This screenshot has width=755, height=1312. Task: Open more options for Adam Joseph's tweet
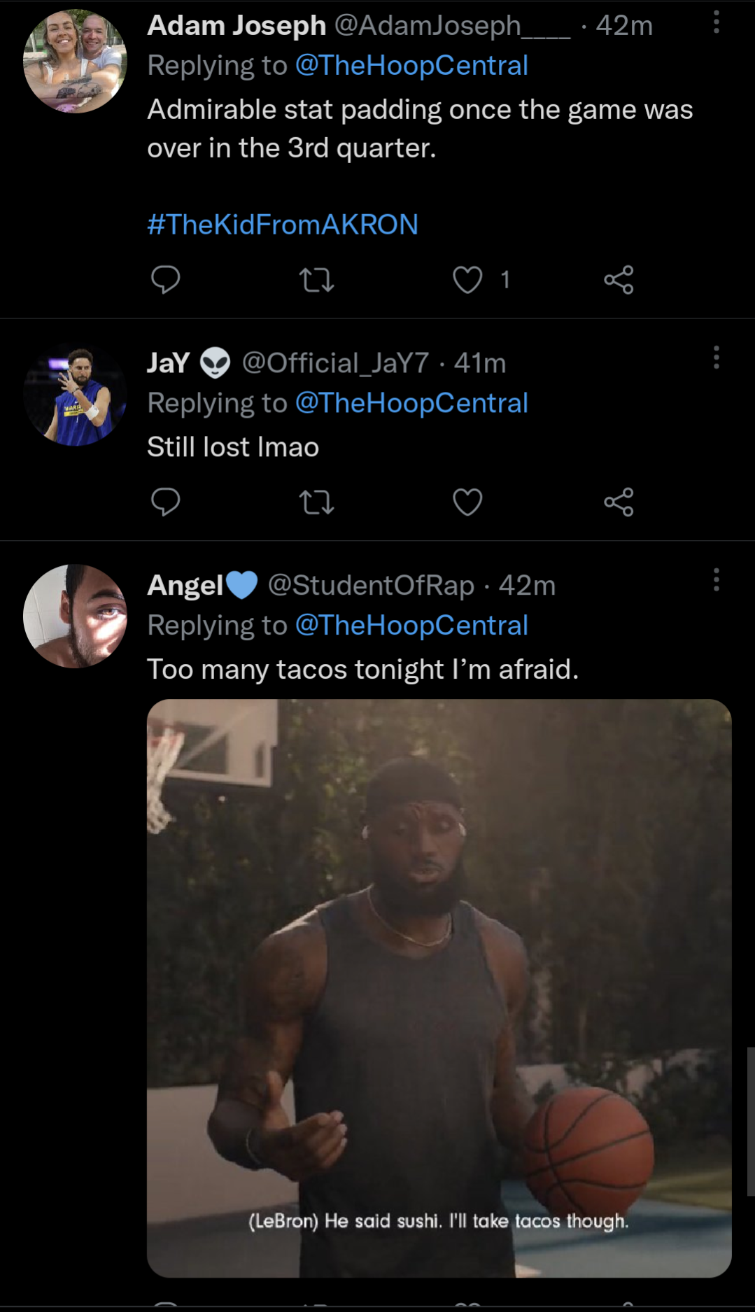pyautogui.click(x=716, y=22)
